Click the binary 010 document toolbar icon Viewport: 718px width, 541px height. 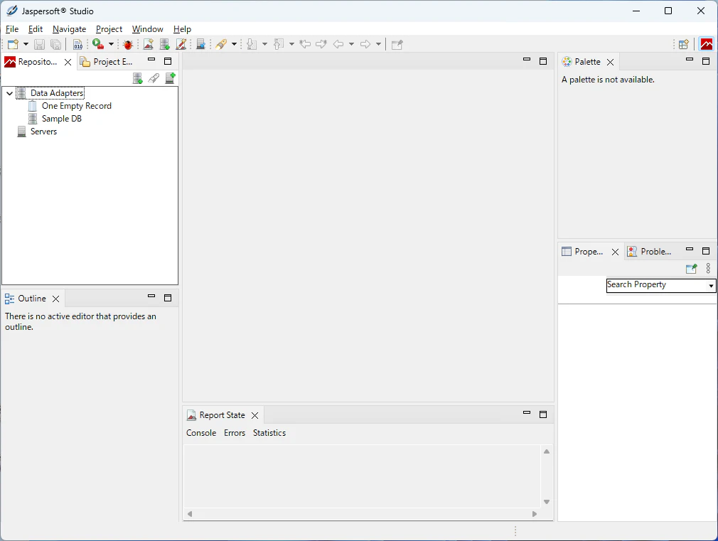[x=78, y=45]
